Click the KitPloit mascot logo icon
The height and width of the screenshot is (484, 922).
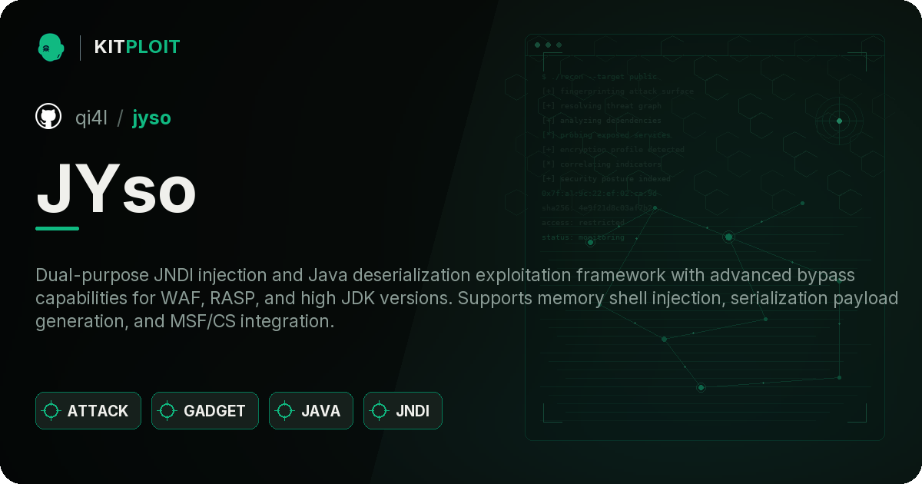coord(51,47)
